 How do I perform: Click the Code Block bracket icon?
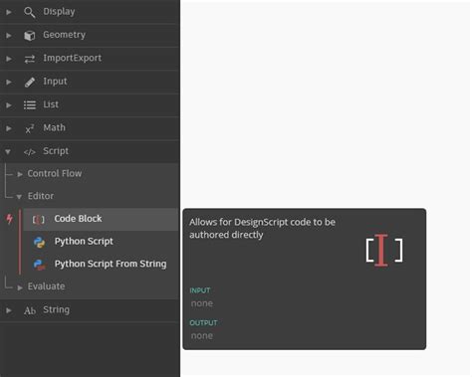pyautogui.click(x=38, y=219)
